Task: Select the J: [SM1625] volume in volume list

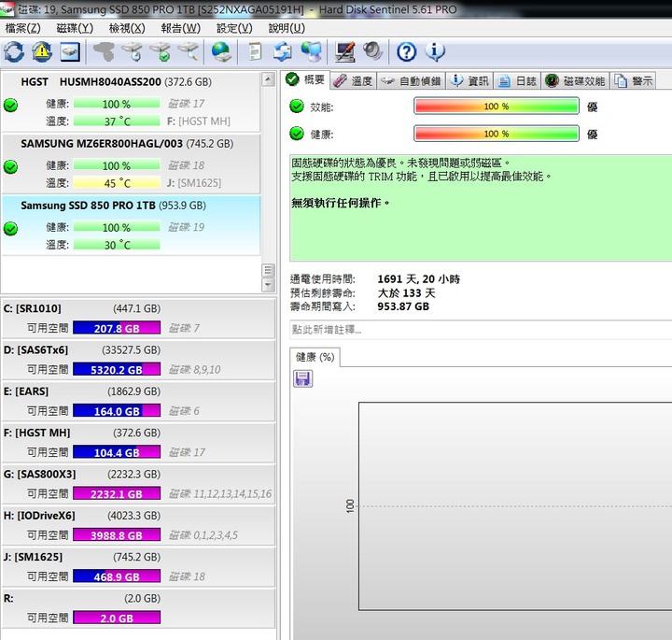Action: 138,566
